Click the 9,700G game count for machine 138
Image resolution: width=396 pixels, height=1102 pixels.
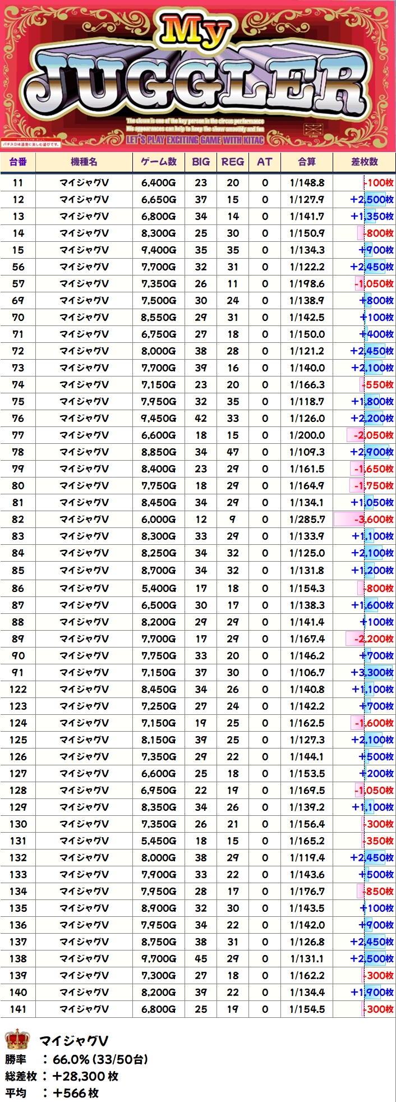pos(158,958)
